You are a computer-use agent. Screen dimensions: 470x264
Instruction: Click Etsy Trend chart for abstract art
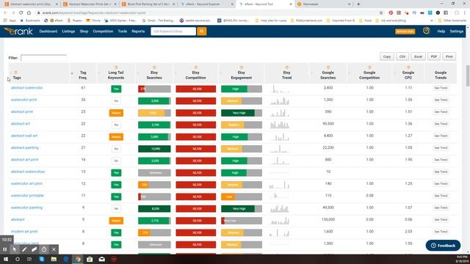click(x=280, y=125)
